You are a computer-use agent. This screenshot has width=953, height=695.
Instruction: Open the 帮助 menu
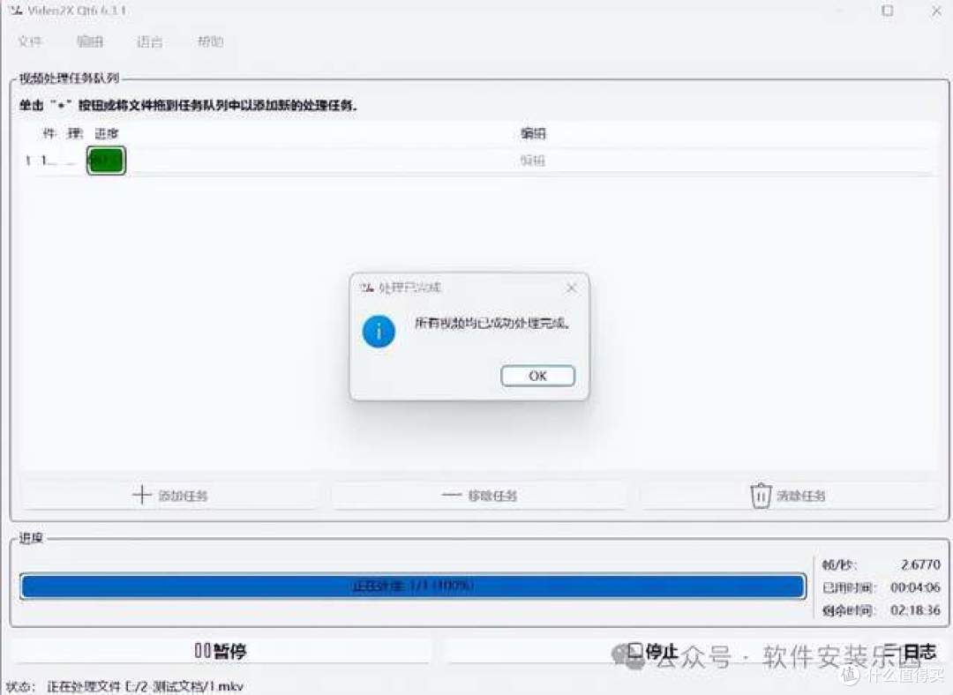click(210, 41)
